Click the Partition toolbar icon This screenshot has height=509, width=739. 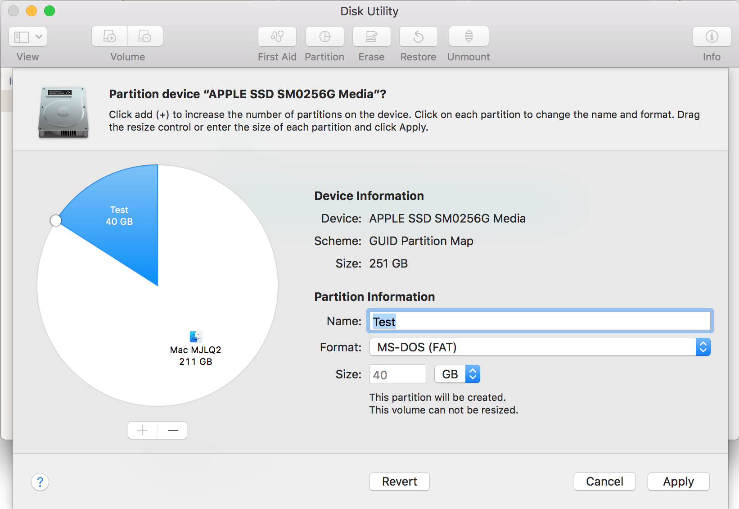coord(325,36)
